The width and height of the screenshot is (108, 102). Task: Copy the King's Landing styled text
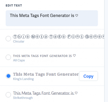coord(88,76)
